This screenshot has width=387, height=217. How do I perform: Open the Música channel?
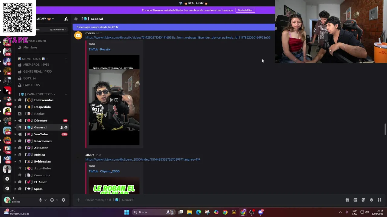pyautogui.click(x=42, y=155)
